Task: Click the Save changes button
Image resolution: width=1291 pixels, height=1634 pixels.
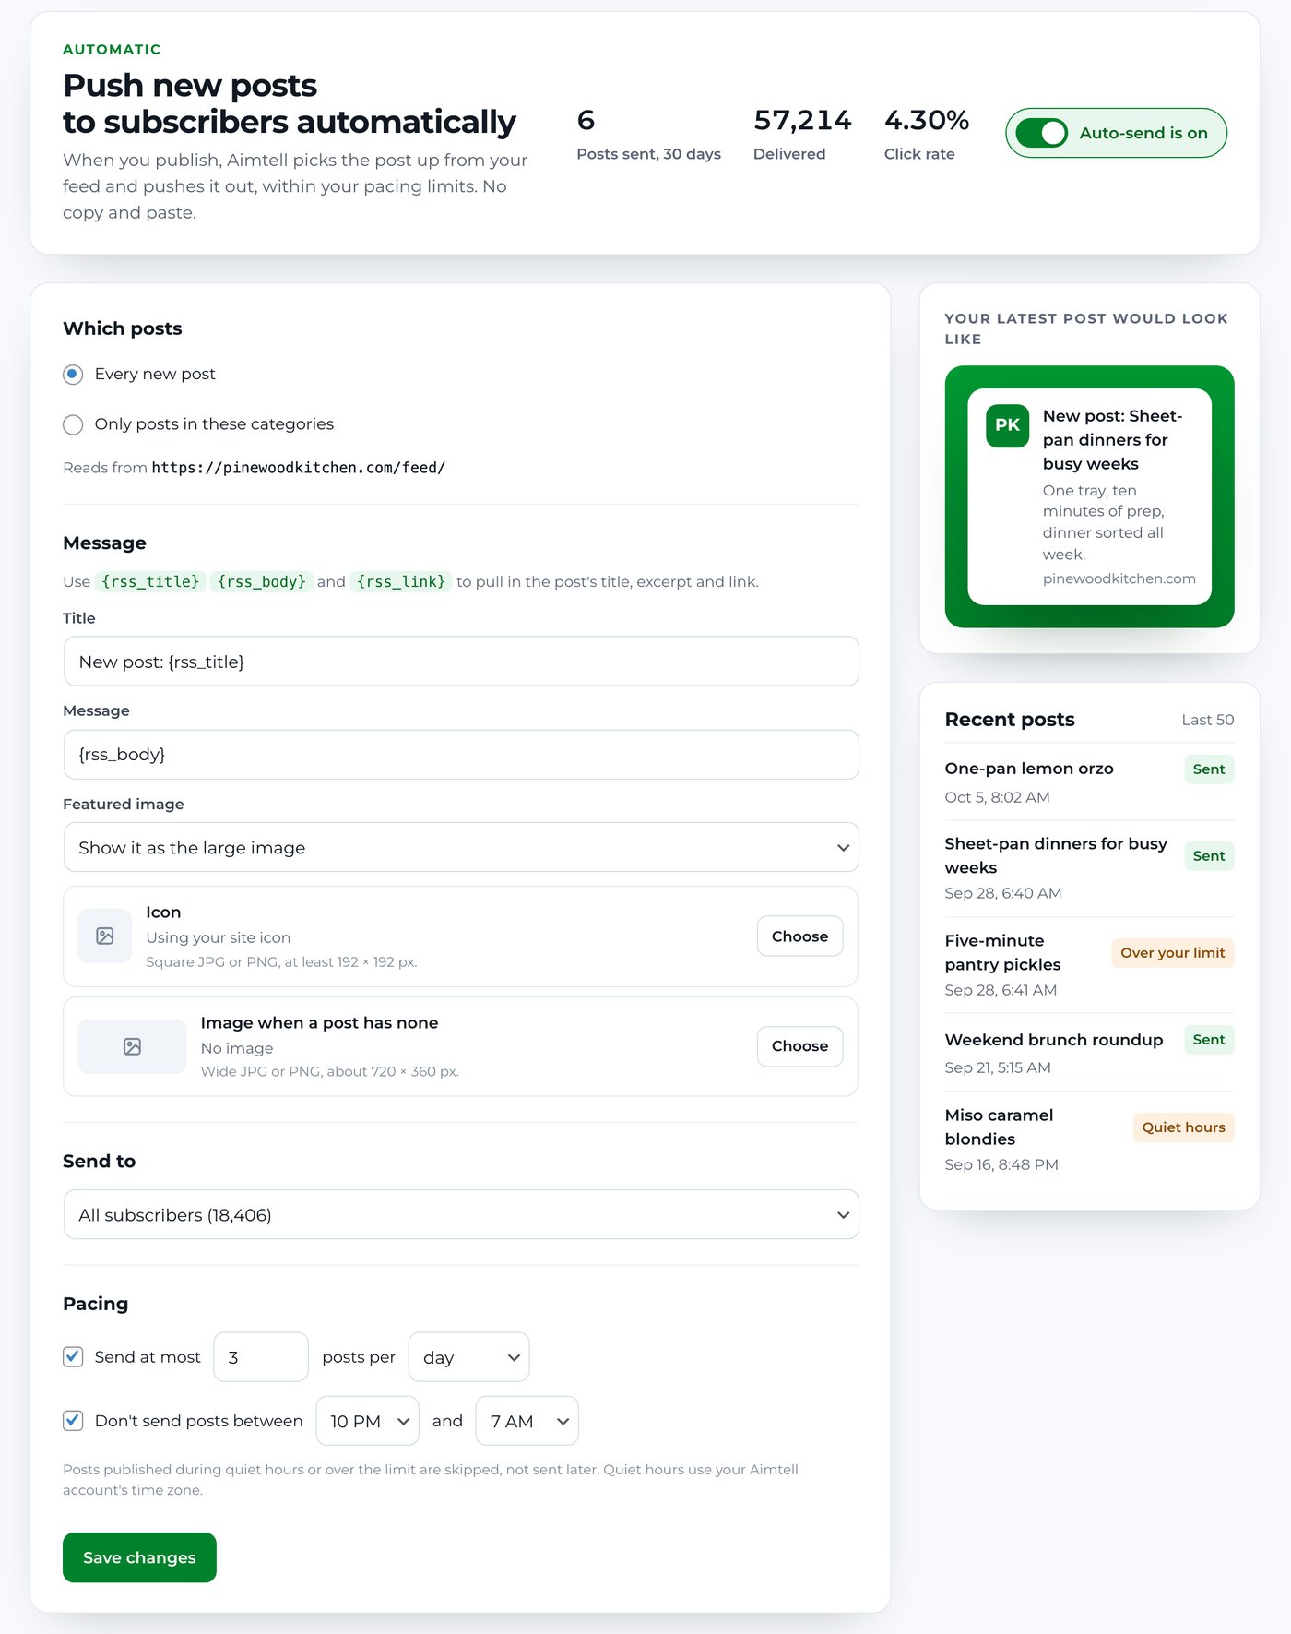Action: tap(139, 1557)
